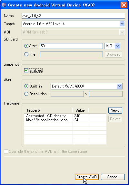Open the Target dropdown showing Android 1.6
The image size is (129, 185).
73,24
